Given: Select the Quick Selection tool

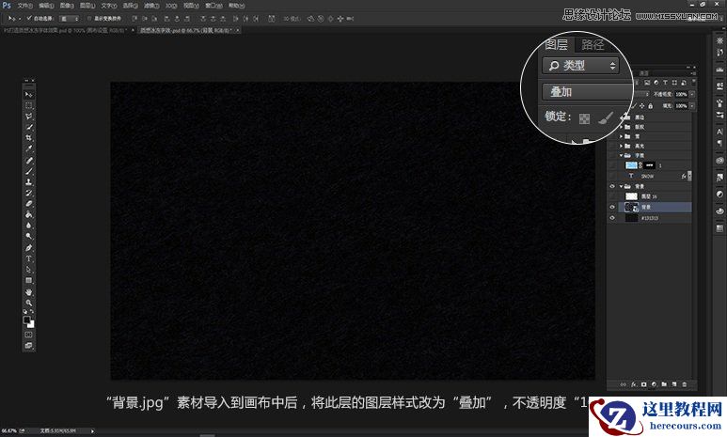Looking at the screenshot, I should click(29, 127).
